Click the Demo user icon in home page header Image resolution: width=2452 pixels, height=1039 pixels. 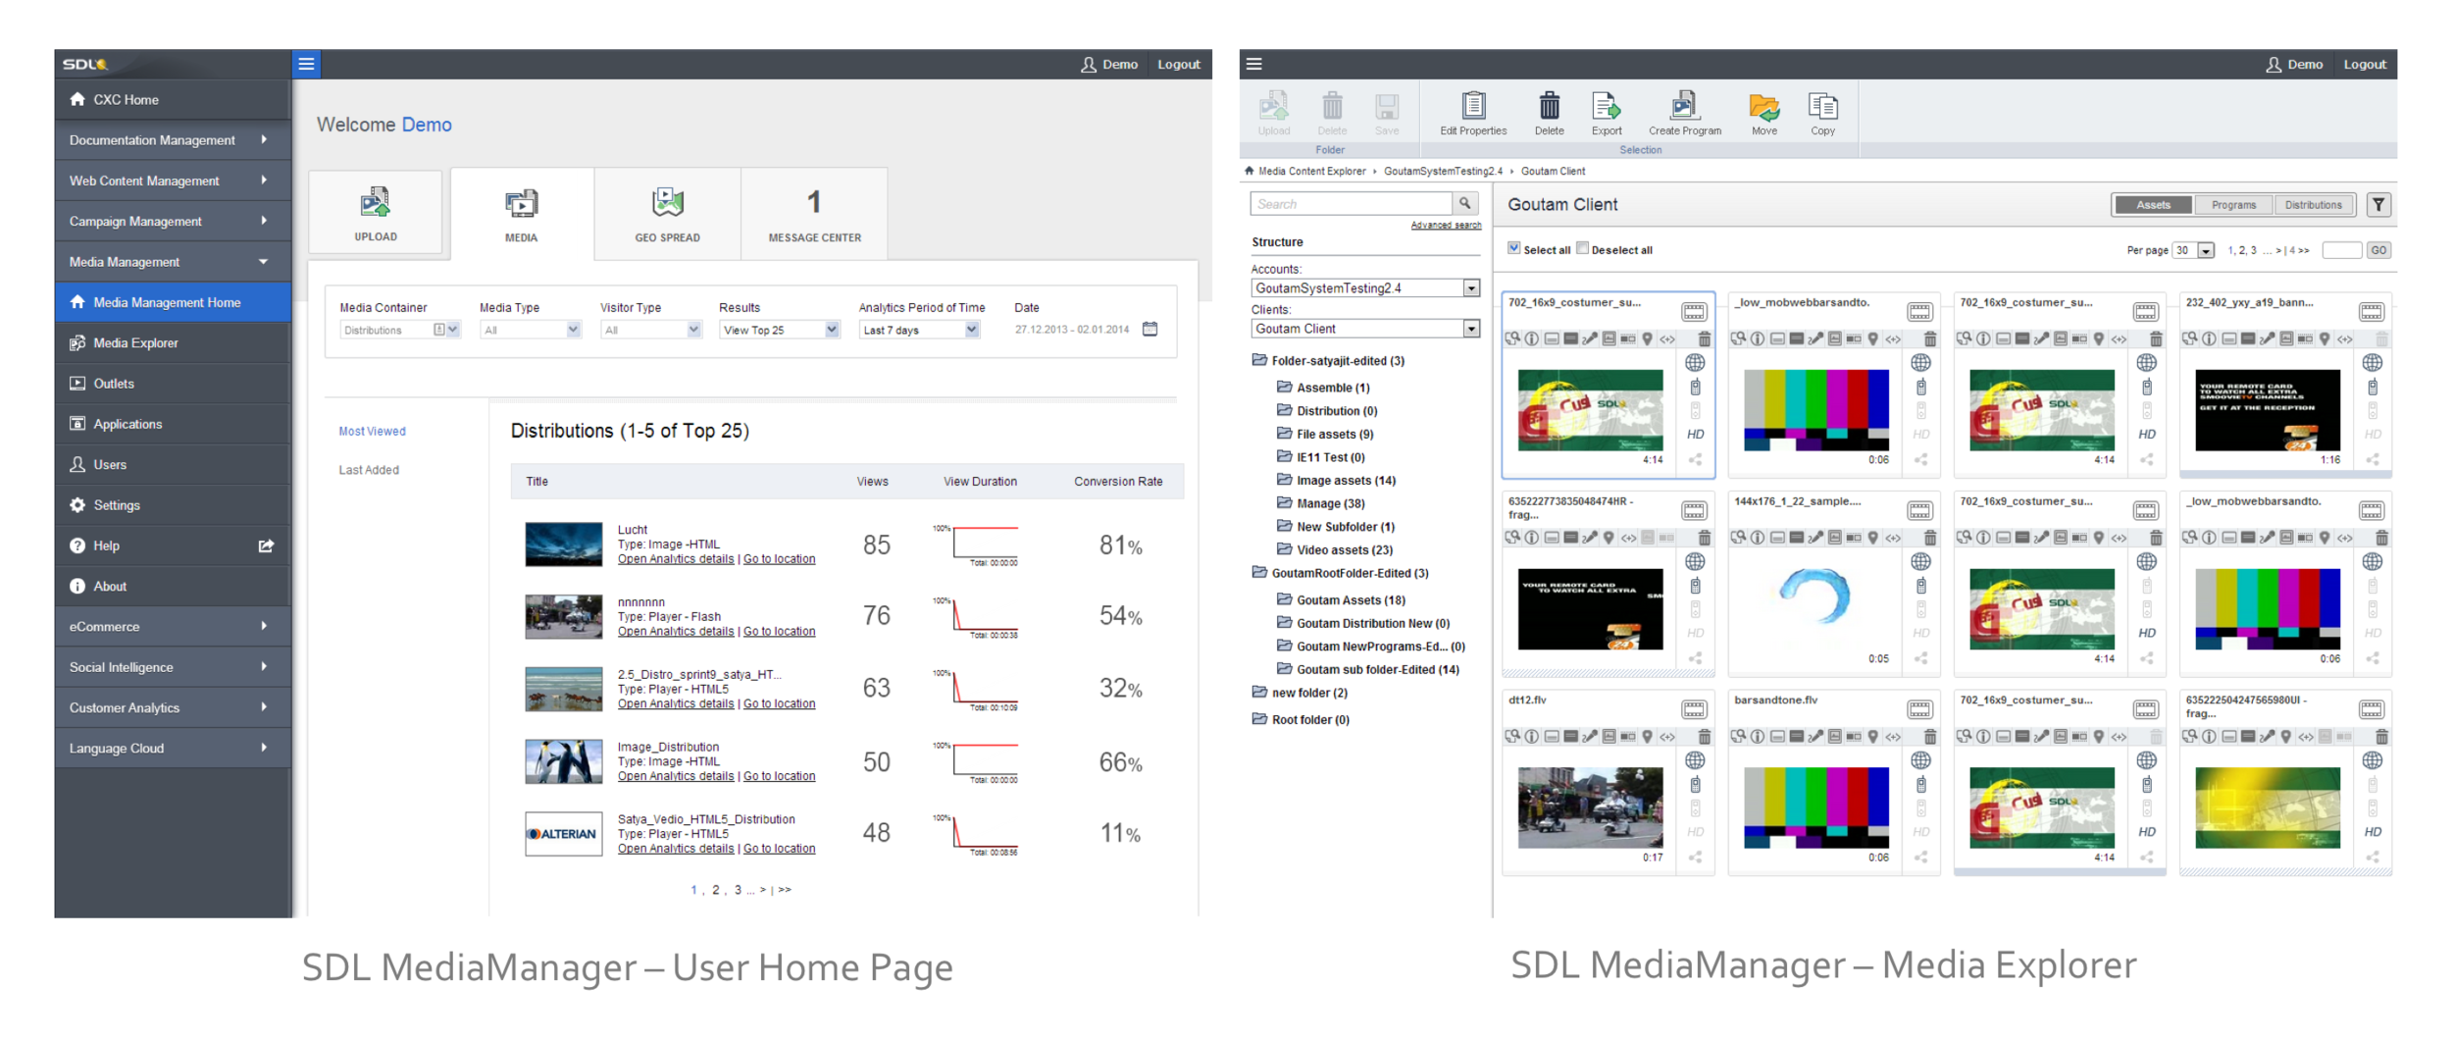tap(1088, 64)
